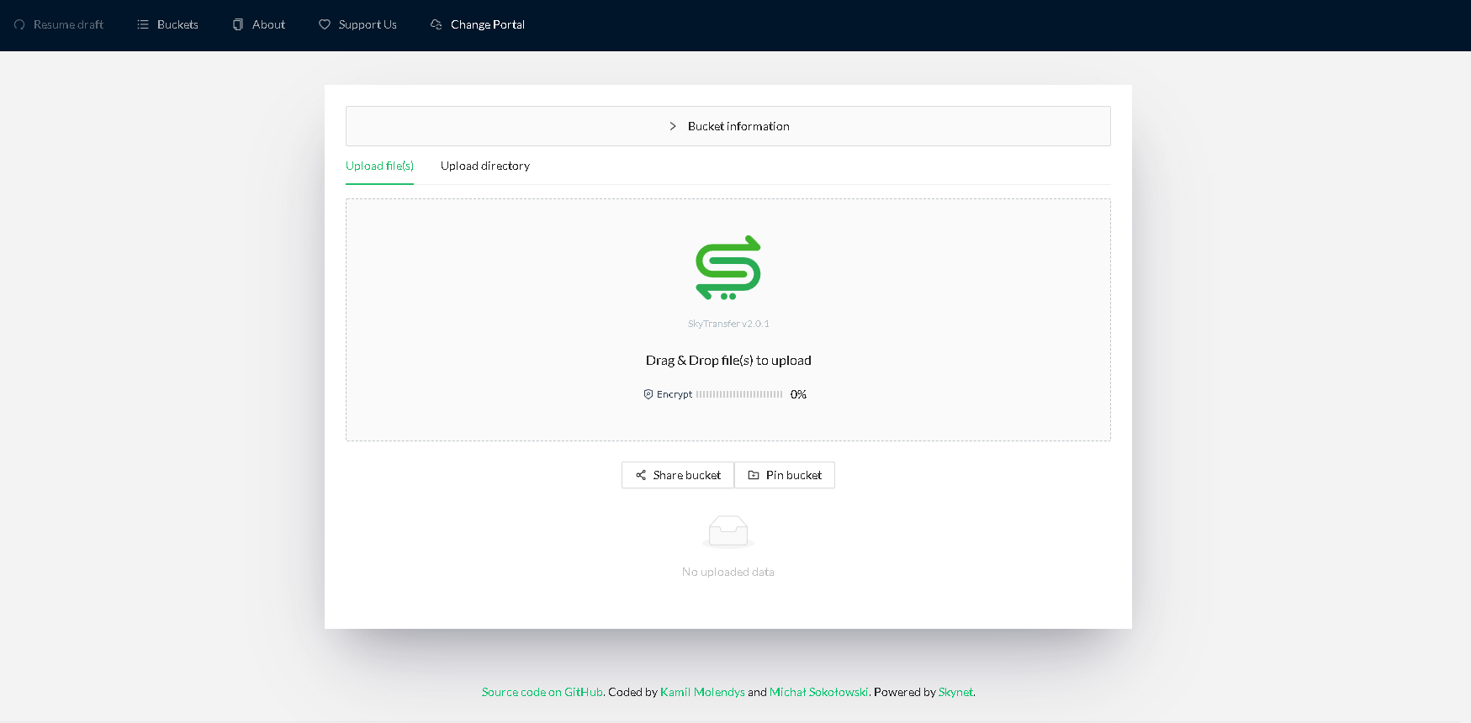Click the Buckets list icon
This screenshot has width=1471, height=723.
coord(143,24)
